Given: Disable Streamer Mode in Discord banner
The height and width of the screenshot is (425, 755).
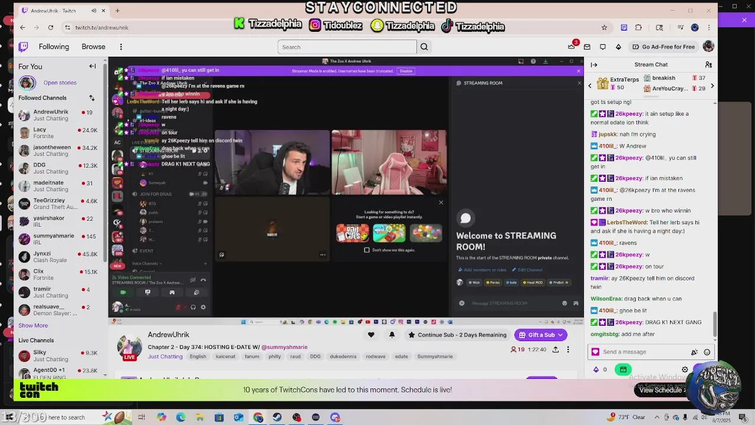Looking at the screenshot, I should click(x=406, y=71).
